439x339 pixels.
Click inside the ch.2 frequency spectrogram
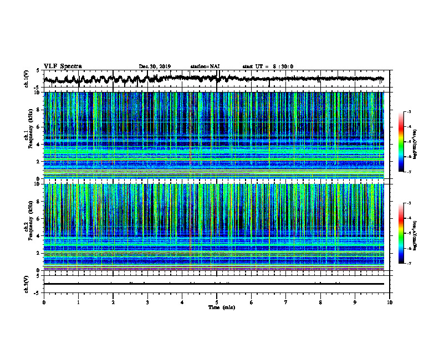tap(214, 227)
